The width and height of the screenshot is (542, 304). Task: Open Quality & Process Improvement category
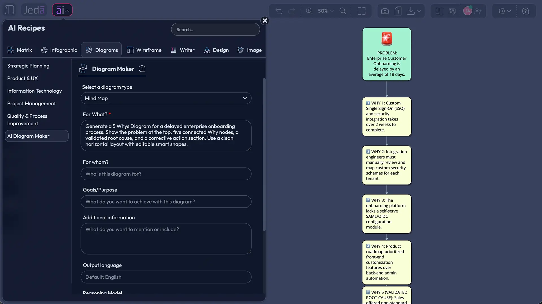pos(27,120)
